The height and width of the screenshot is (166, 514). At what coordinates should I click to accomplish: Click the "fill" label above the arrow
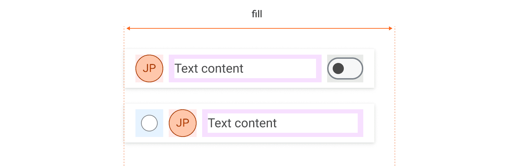[x=257, y=14]
